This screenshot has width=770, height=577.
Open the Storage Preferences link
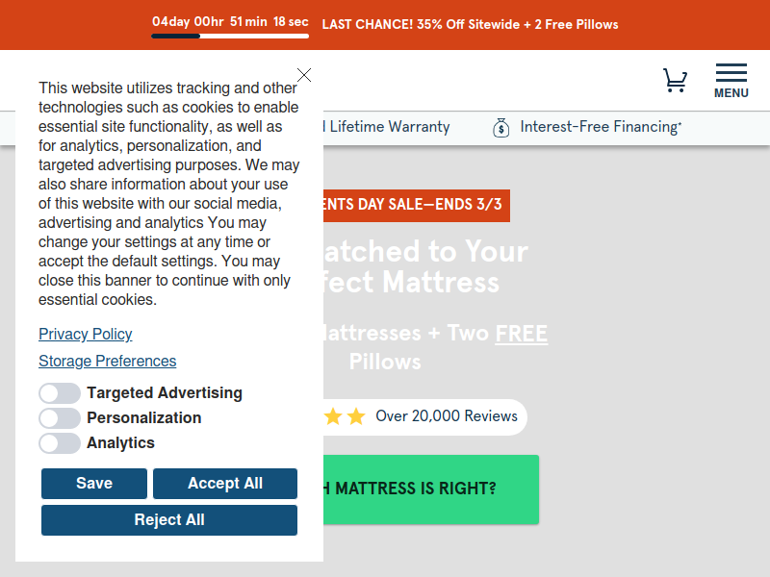(108, 362)
